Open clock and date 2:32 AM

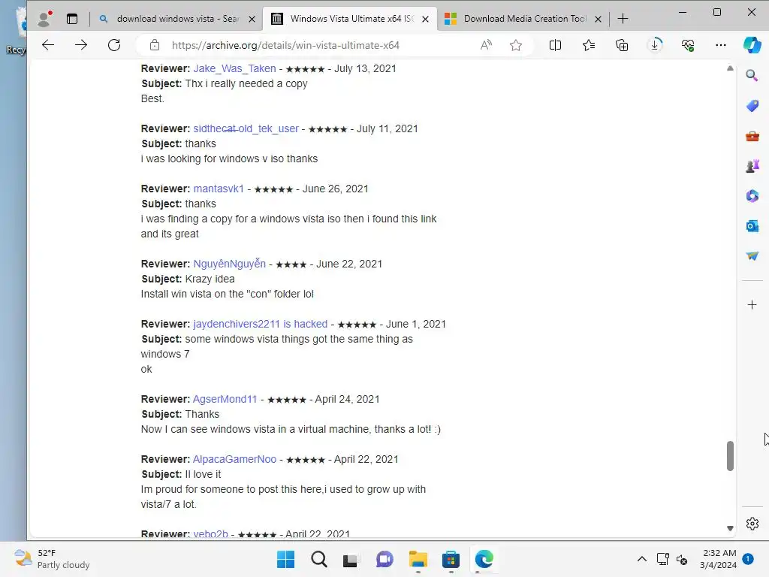(718, 559)
